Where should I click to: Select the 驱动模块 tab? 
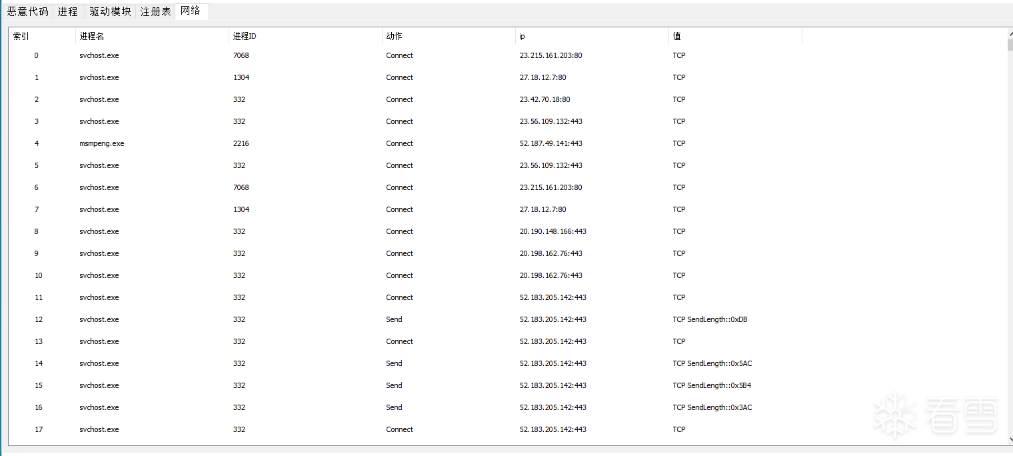(110, 11)
